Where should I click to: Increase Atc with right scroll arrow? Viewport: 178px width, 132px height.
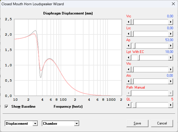pyautogui.click(x=171, y=81)
